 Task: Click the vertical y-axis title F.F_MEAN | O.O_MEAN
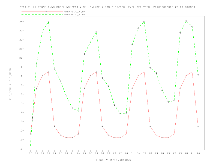[x=10, y=84]
